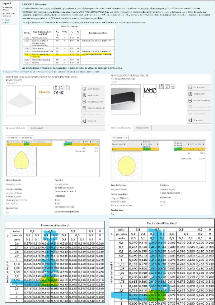
Task: Click the LAMP polar light distribution diagram
Action: [126, 166]
